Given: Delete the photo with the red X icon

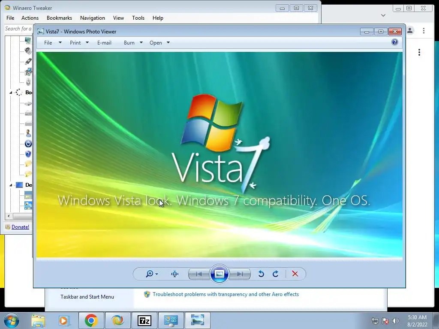Looking at the screenshot, I should coord(295,274).
